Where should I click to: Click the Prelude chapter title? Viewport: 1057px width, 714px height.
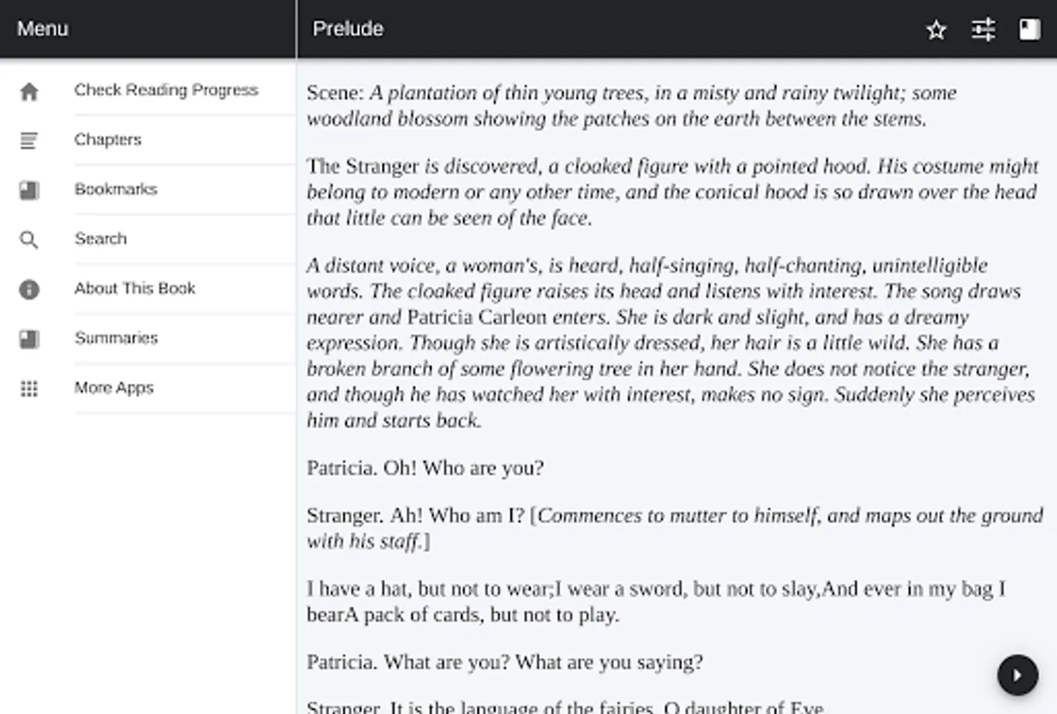point(348,29)
